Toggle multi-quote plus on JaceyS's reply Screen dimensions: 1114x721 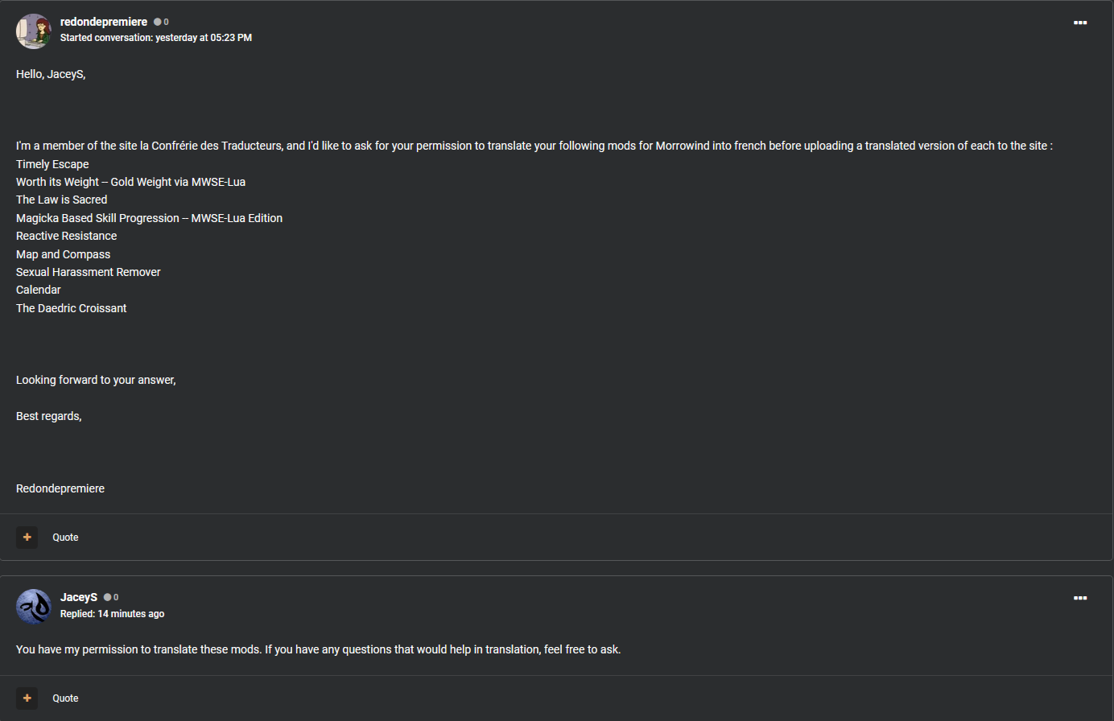click(27, 698)
